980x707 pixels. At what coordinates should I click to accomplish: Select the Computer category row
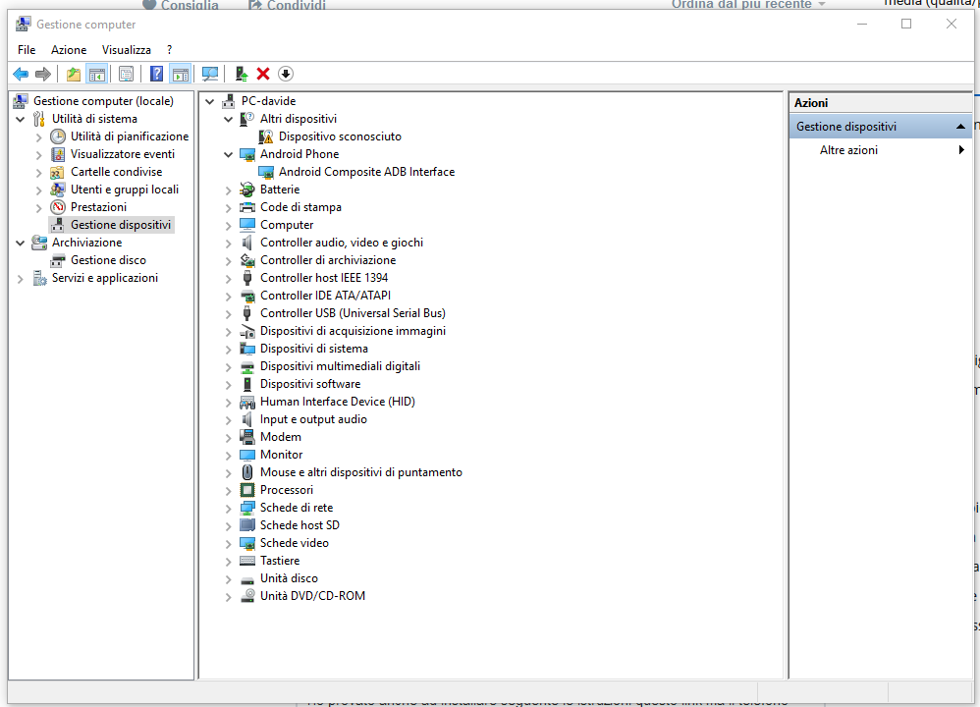point(287,225)
